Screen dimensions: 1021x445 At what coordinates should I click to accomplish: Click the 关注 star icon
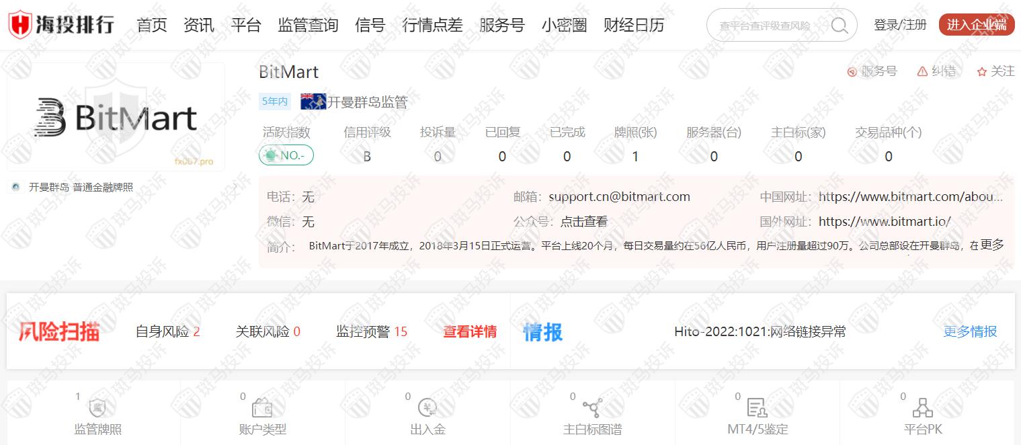982,71
